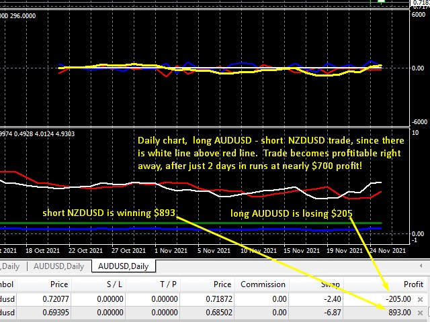Viewport: 430px width, 322px height.
Task: Sort by Commission column header
Action: tap(263, 284)
